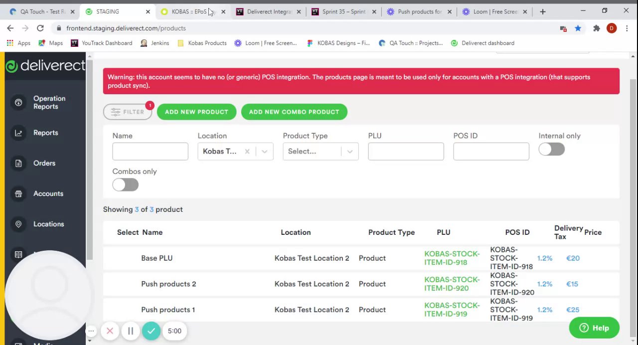Click ADD NEW PRODUCT button

[x=196, y=112]
